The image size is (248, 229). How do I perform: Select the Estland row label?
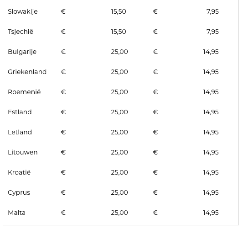[x=20, y=112]
